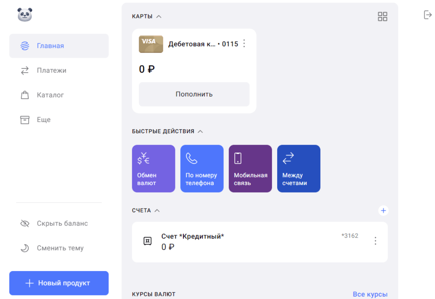
Task: Click the logout icon at top right
Action: pyautogui.click(x=428, y=15)
